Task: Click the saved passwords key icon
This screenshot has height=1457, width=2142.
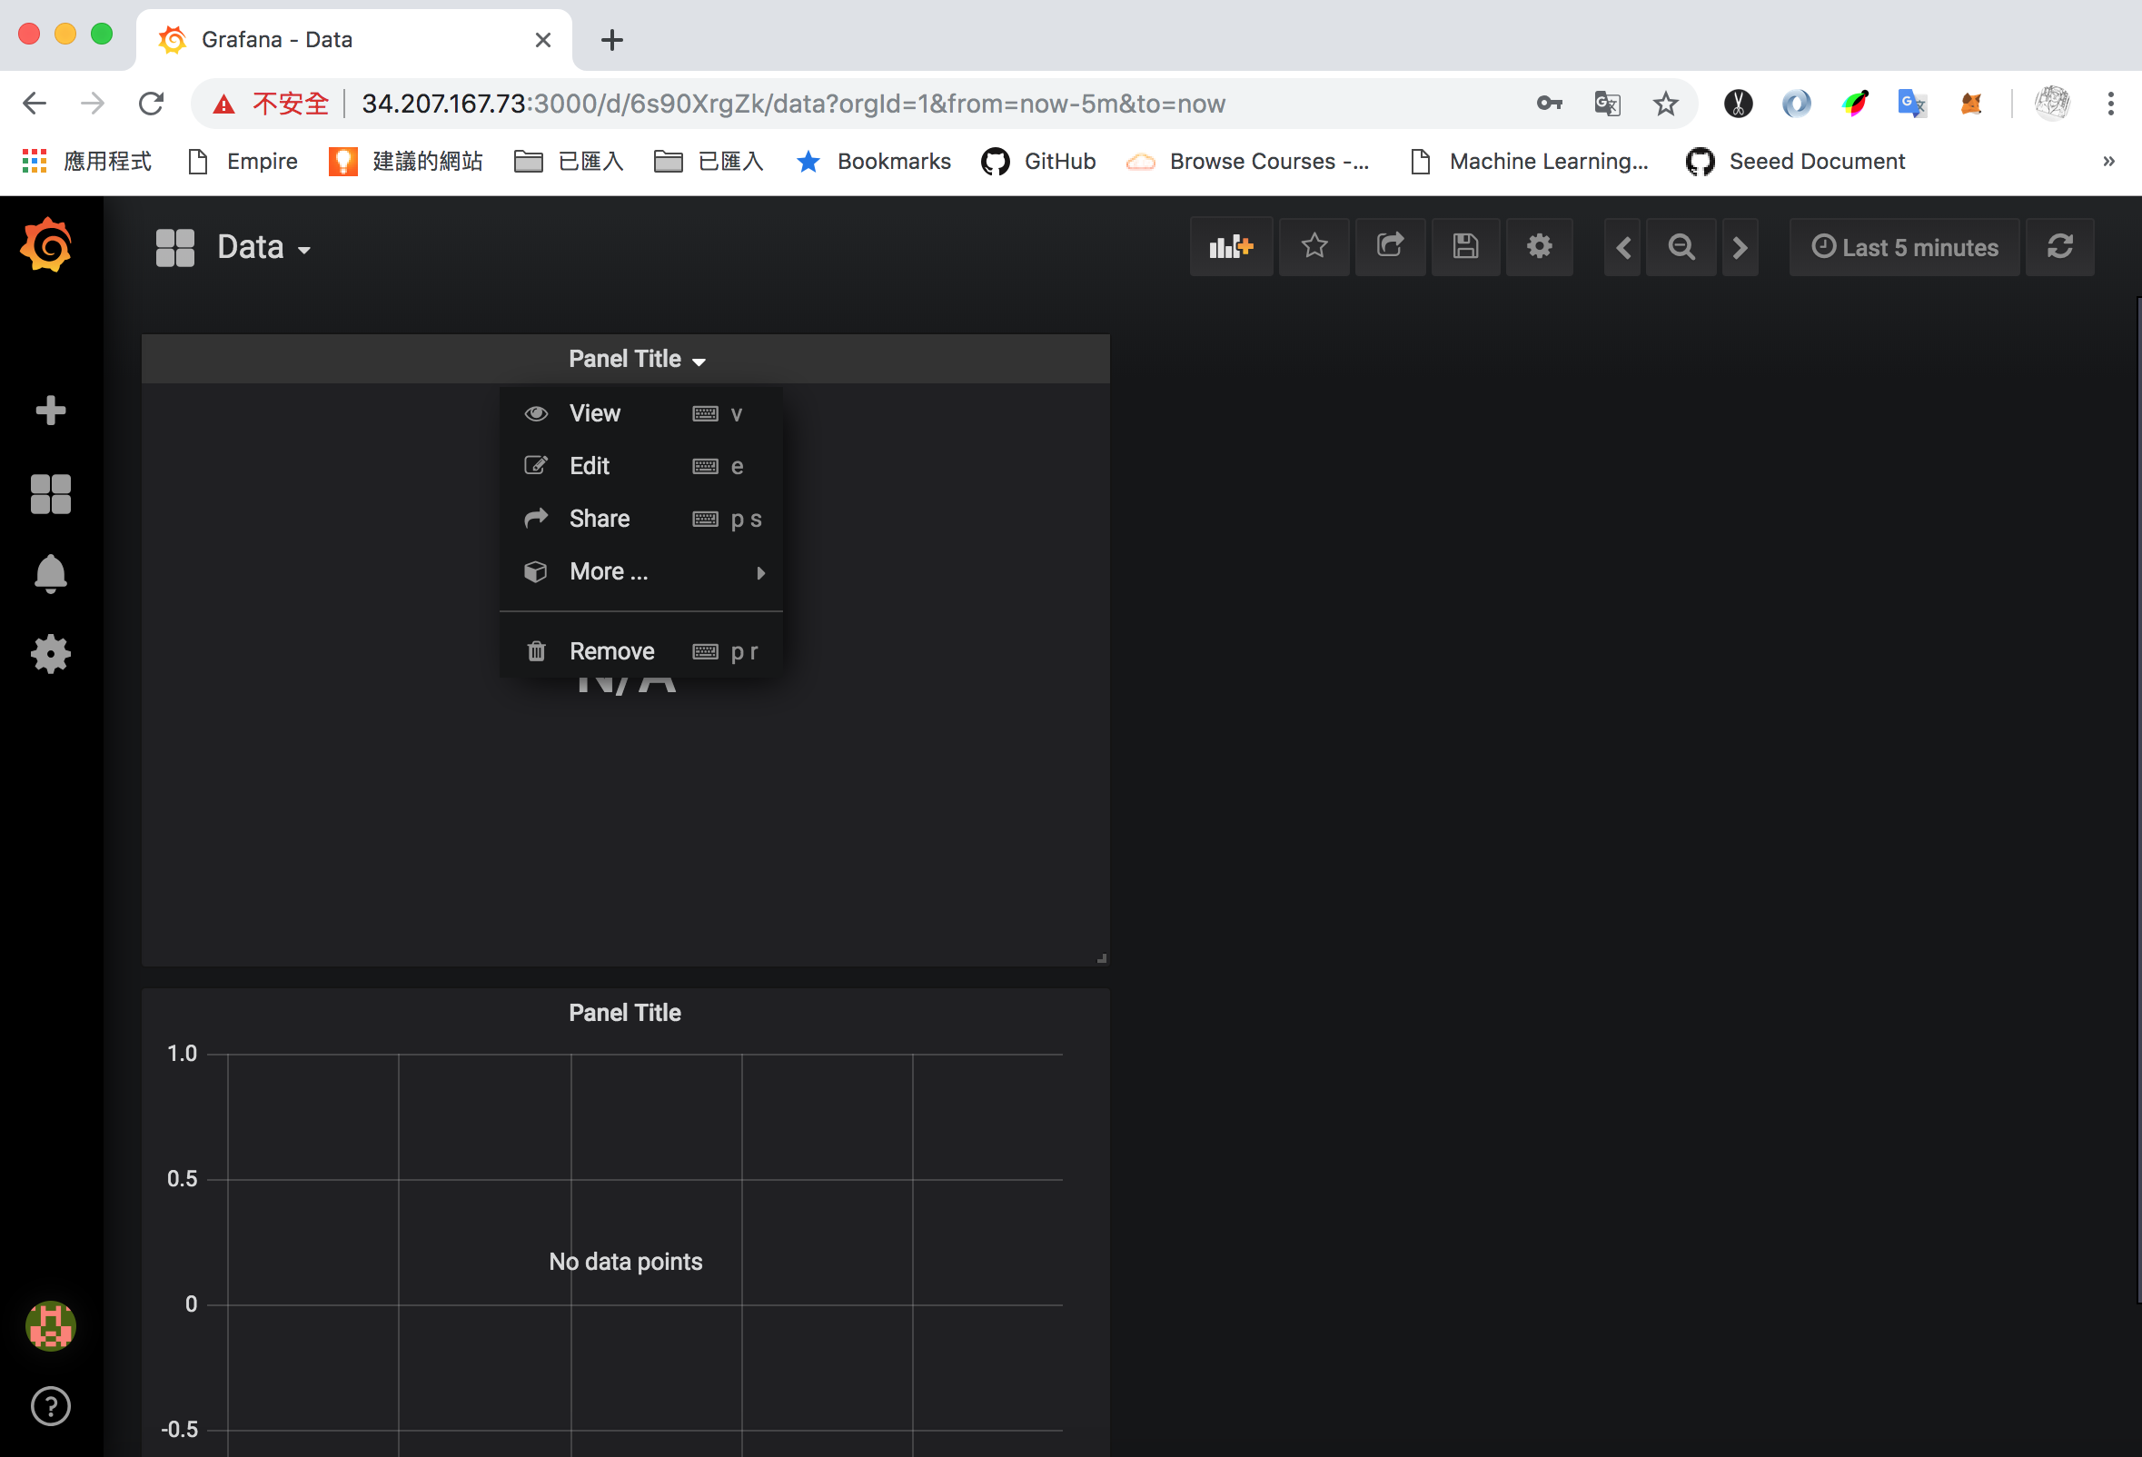Action: 1550,104
